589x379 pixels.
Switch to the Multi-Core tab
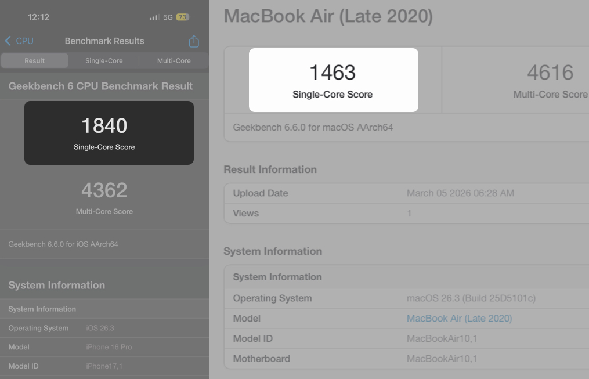click(174, 60)
